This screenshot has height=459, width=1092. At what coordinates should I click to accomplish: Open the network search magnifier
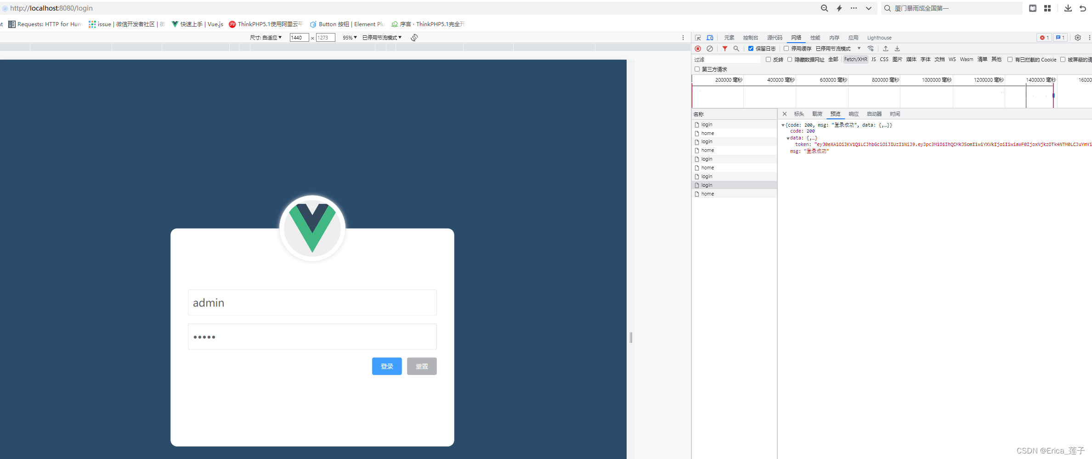coord(736,49)
